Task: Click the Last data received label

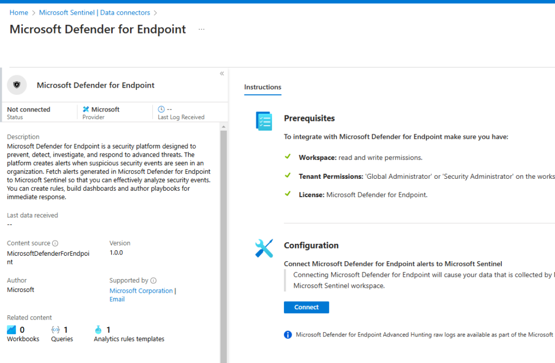Action: coord(33,215)
